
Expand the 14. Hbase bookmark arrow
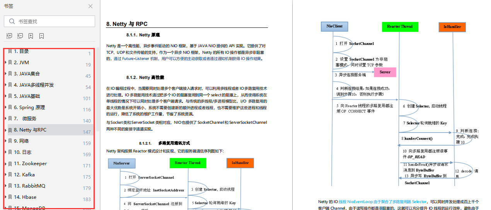click(x=5, y=197)
